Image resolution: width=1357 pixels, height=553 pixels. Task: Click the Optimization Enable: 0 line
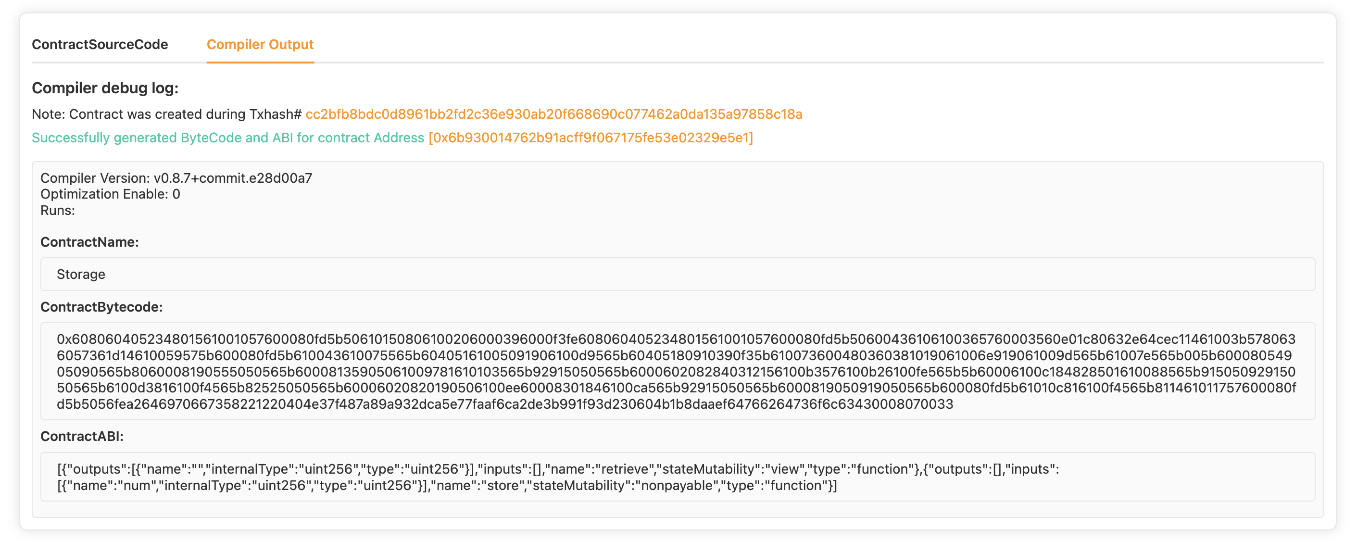tap(110, 194)
